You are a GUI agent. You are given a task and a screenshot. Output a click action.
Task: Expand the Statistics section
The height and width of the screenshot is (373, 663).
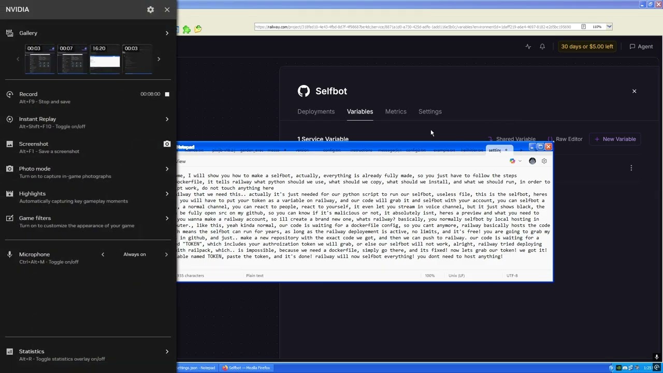point(167,352)
